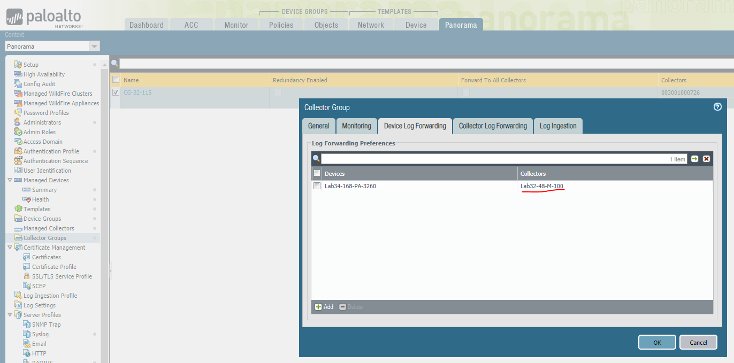The height and width of the screenshot is (363, 734).
Task: Click the High Availability icon
Action: tap(18, 74)
